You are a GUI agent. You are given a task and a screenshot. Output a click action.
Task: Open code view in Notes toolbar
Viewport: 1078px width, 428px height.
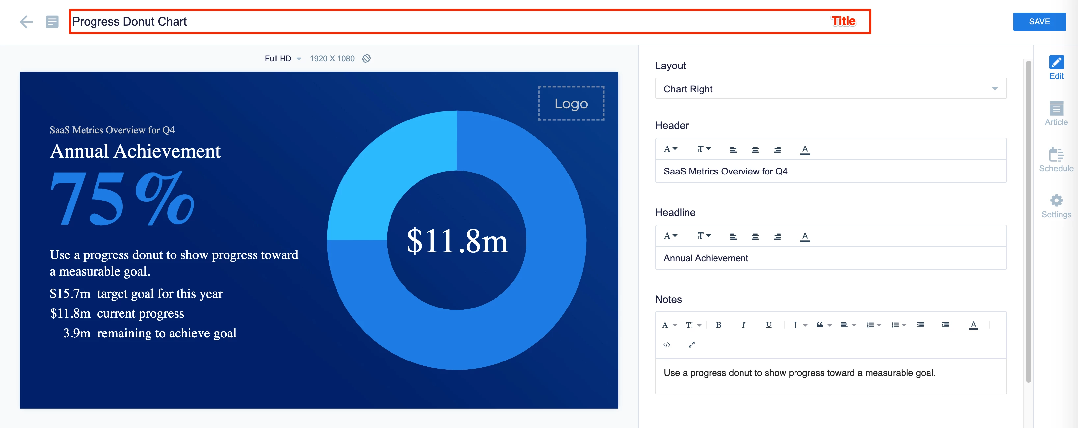(x=667, y=345)
